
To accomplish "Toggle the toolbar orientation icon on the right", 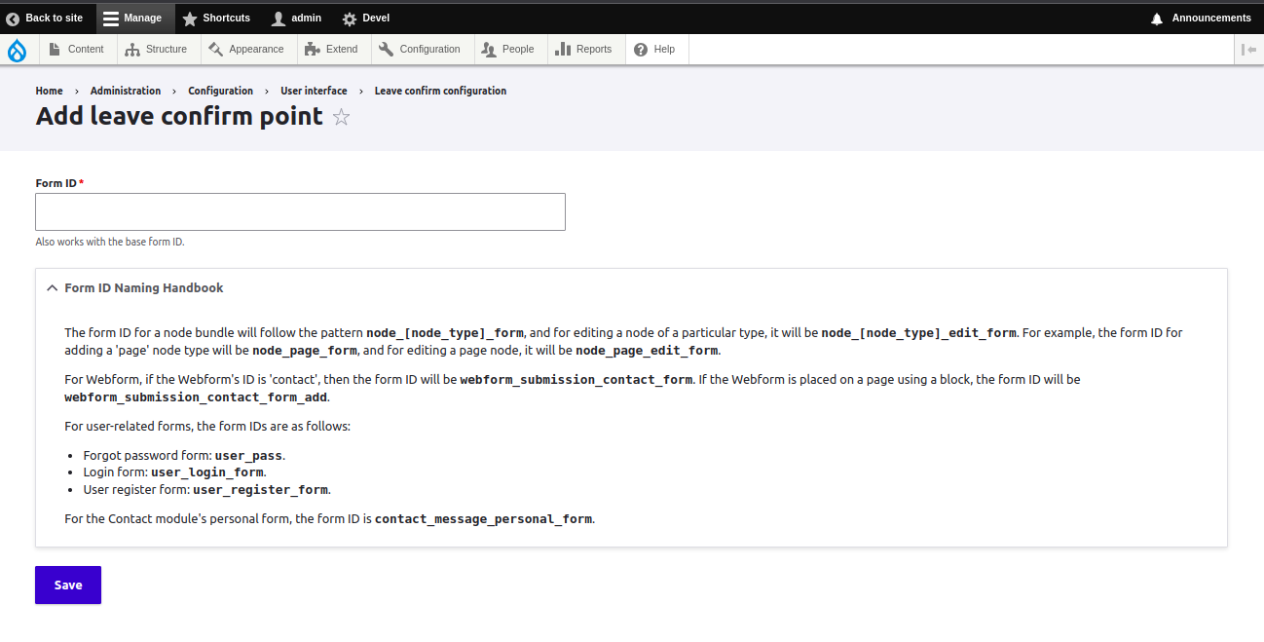I will pyautogui.click(x=1250, y=49).
